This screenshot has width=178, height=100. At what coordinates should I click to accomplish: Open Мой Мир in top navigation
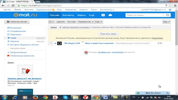click(29, 10)
